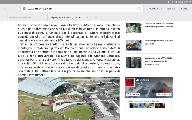Go forward with the browser forward arrow

point(13,9)
